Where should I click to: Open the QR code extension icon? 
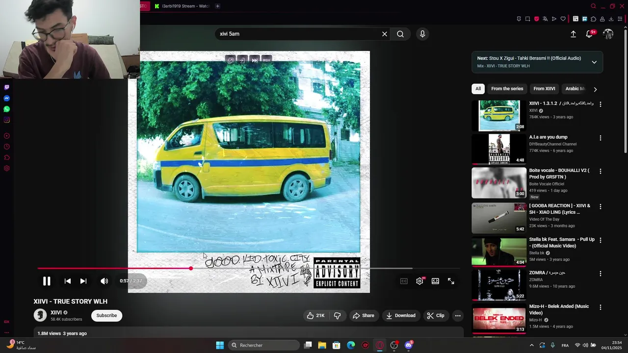pos(576,19)
